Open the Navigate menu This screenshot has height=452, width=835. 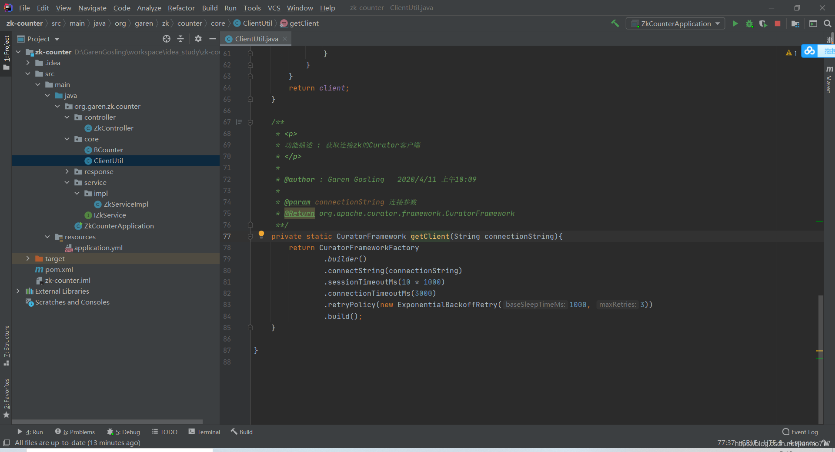[x=92, y=8]
